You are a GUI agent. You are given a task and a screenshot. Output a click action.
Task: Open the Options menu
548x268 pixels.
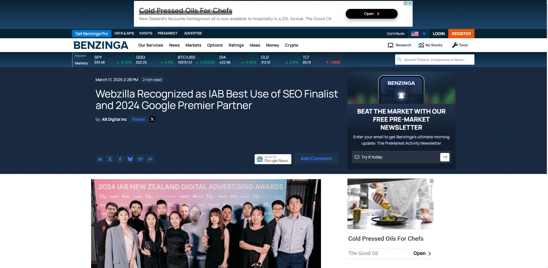tap(215, 45)
